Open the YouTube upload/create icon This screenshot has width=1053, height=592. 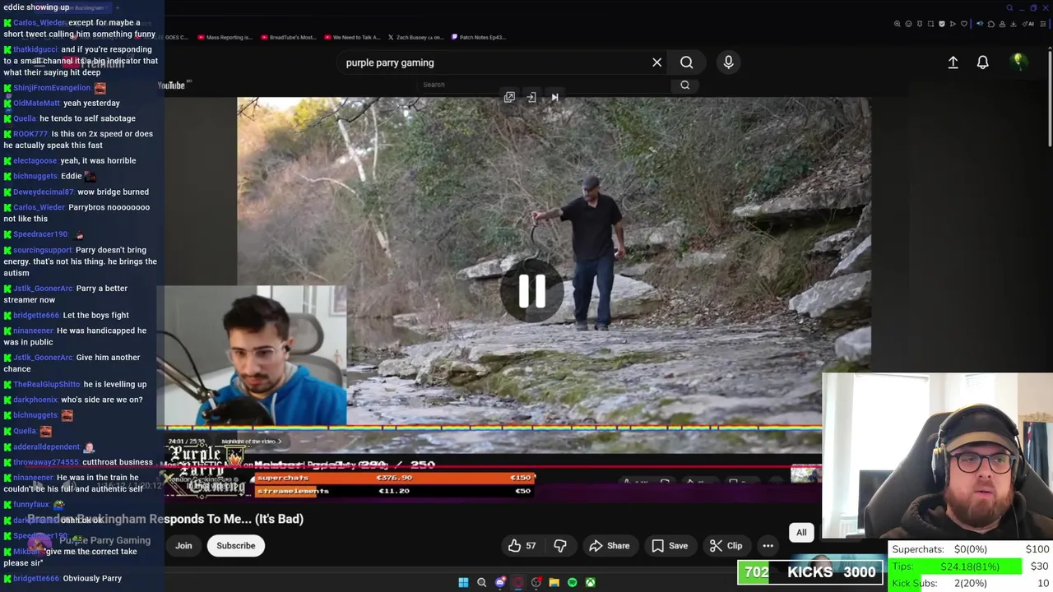click(x=953, y=62)
